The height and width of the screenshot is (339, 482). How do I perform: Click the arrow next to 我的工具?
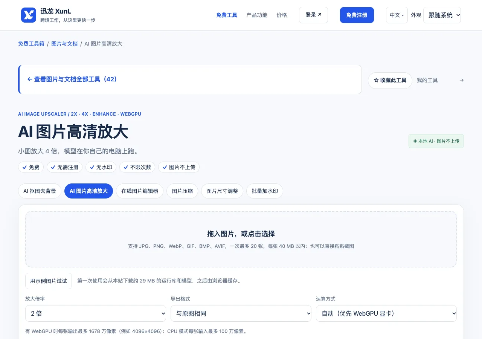click(462, 80)
